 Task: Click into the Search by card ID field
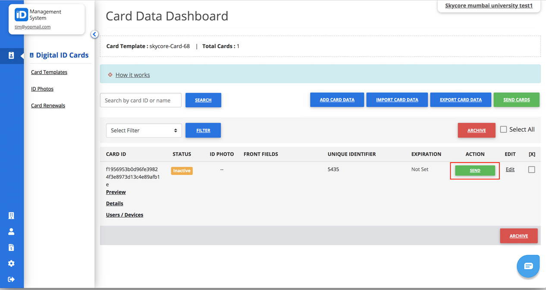click(141, 100)
